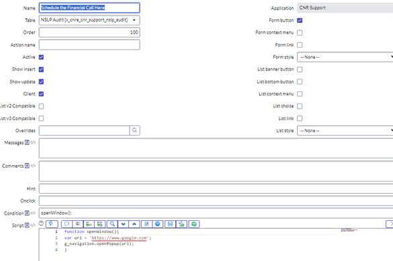Click the syntax check icon after the save icon

point(181,224)
